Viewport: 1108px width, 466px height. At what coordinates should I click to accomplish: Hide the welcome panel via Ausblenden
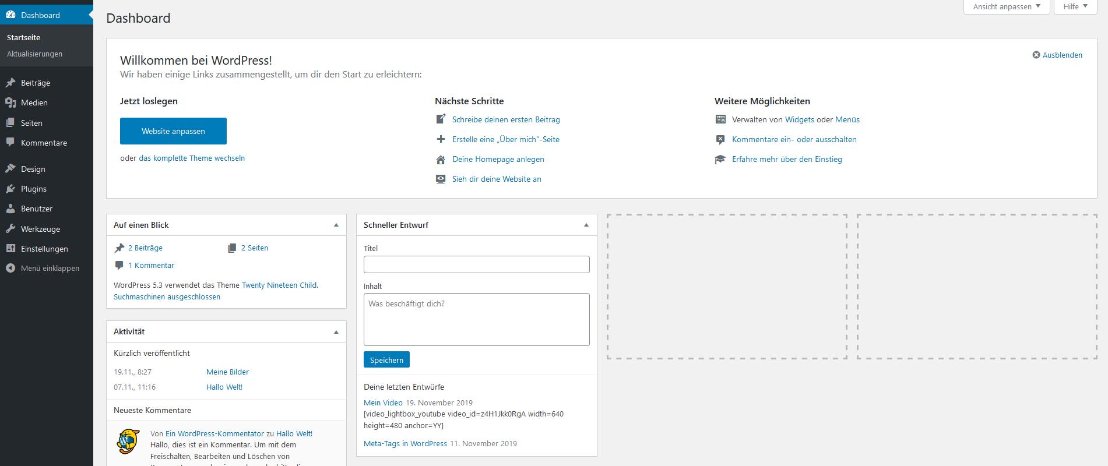point(1062,55)
